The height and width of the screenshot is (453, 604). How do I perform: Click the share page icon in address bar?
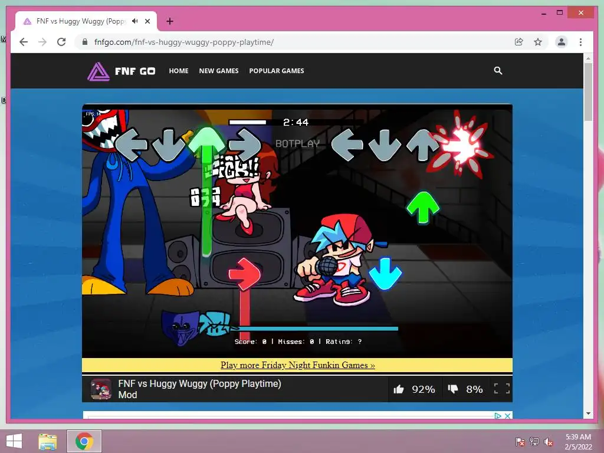(519, 42)
